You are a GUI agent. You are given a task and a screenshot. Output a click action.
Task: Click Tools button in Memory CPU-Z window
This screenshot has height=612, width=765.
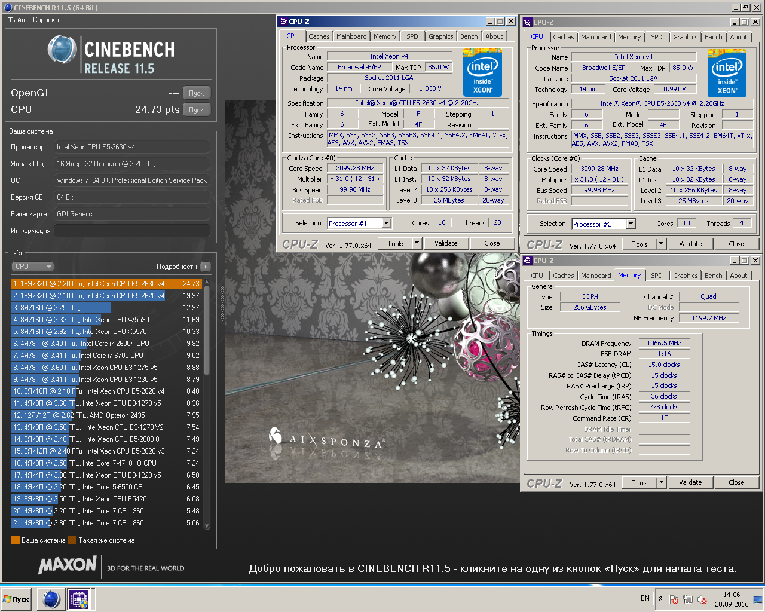(639, 482)
